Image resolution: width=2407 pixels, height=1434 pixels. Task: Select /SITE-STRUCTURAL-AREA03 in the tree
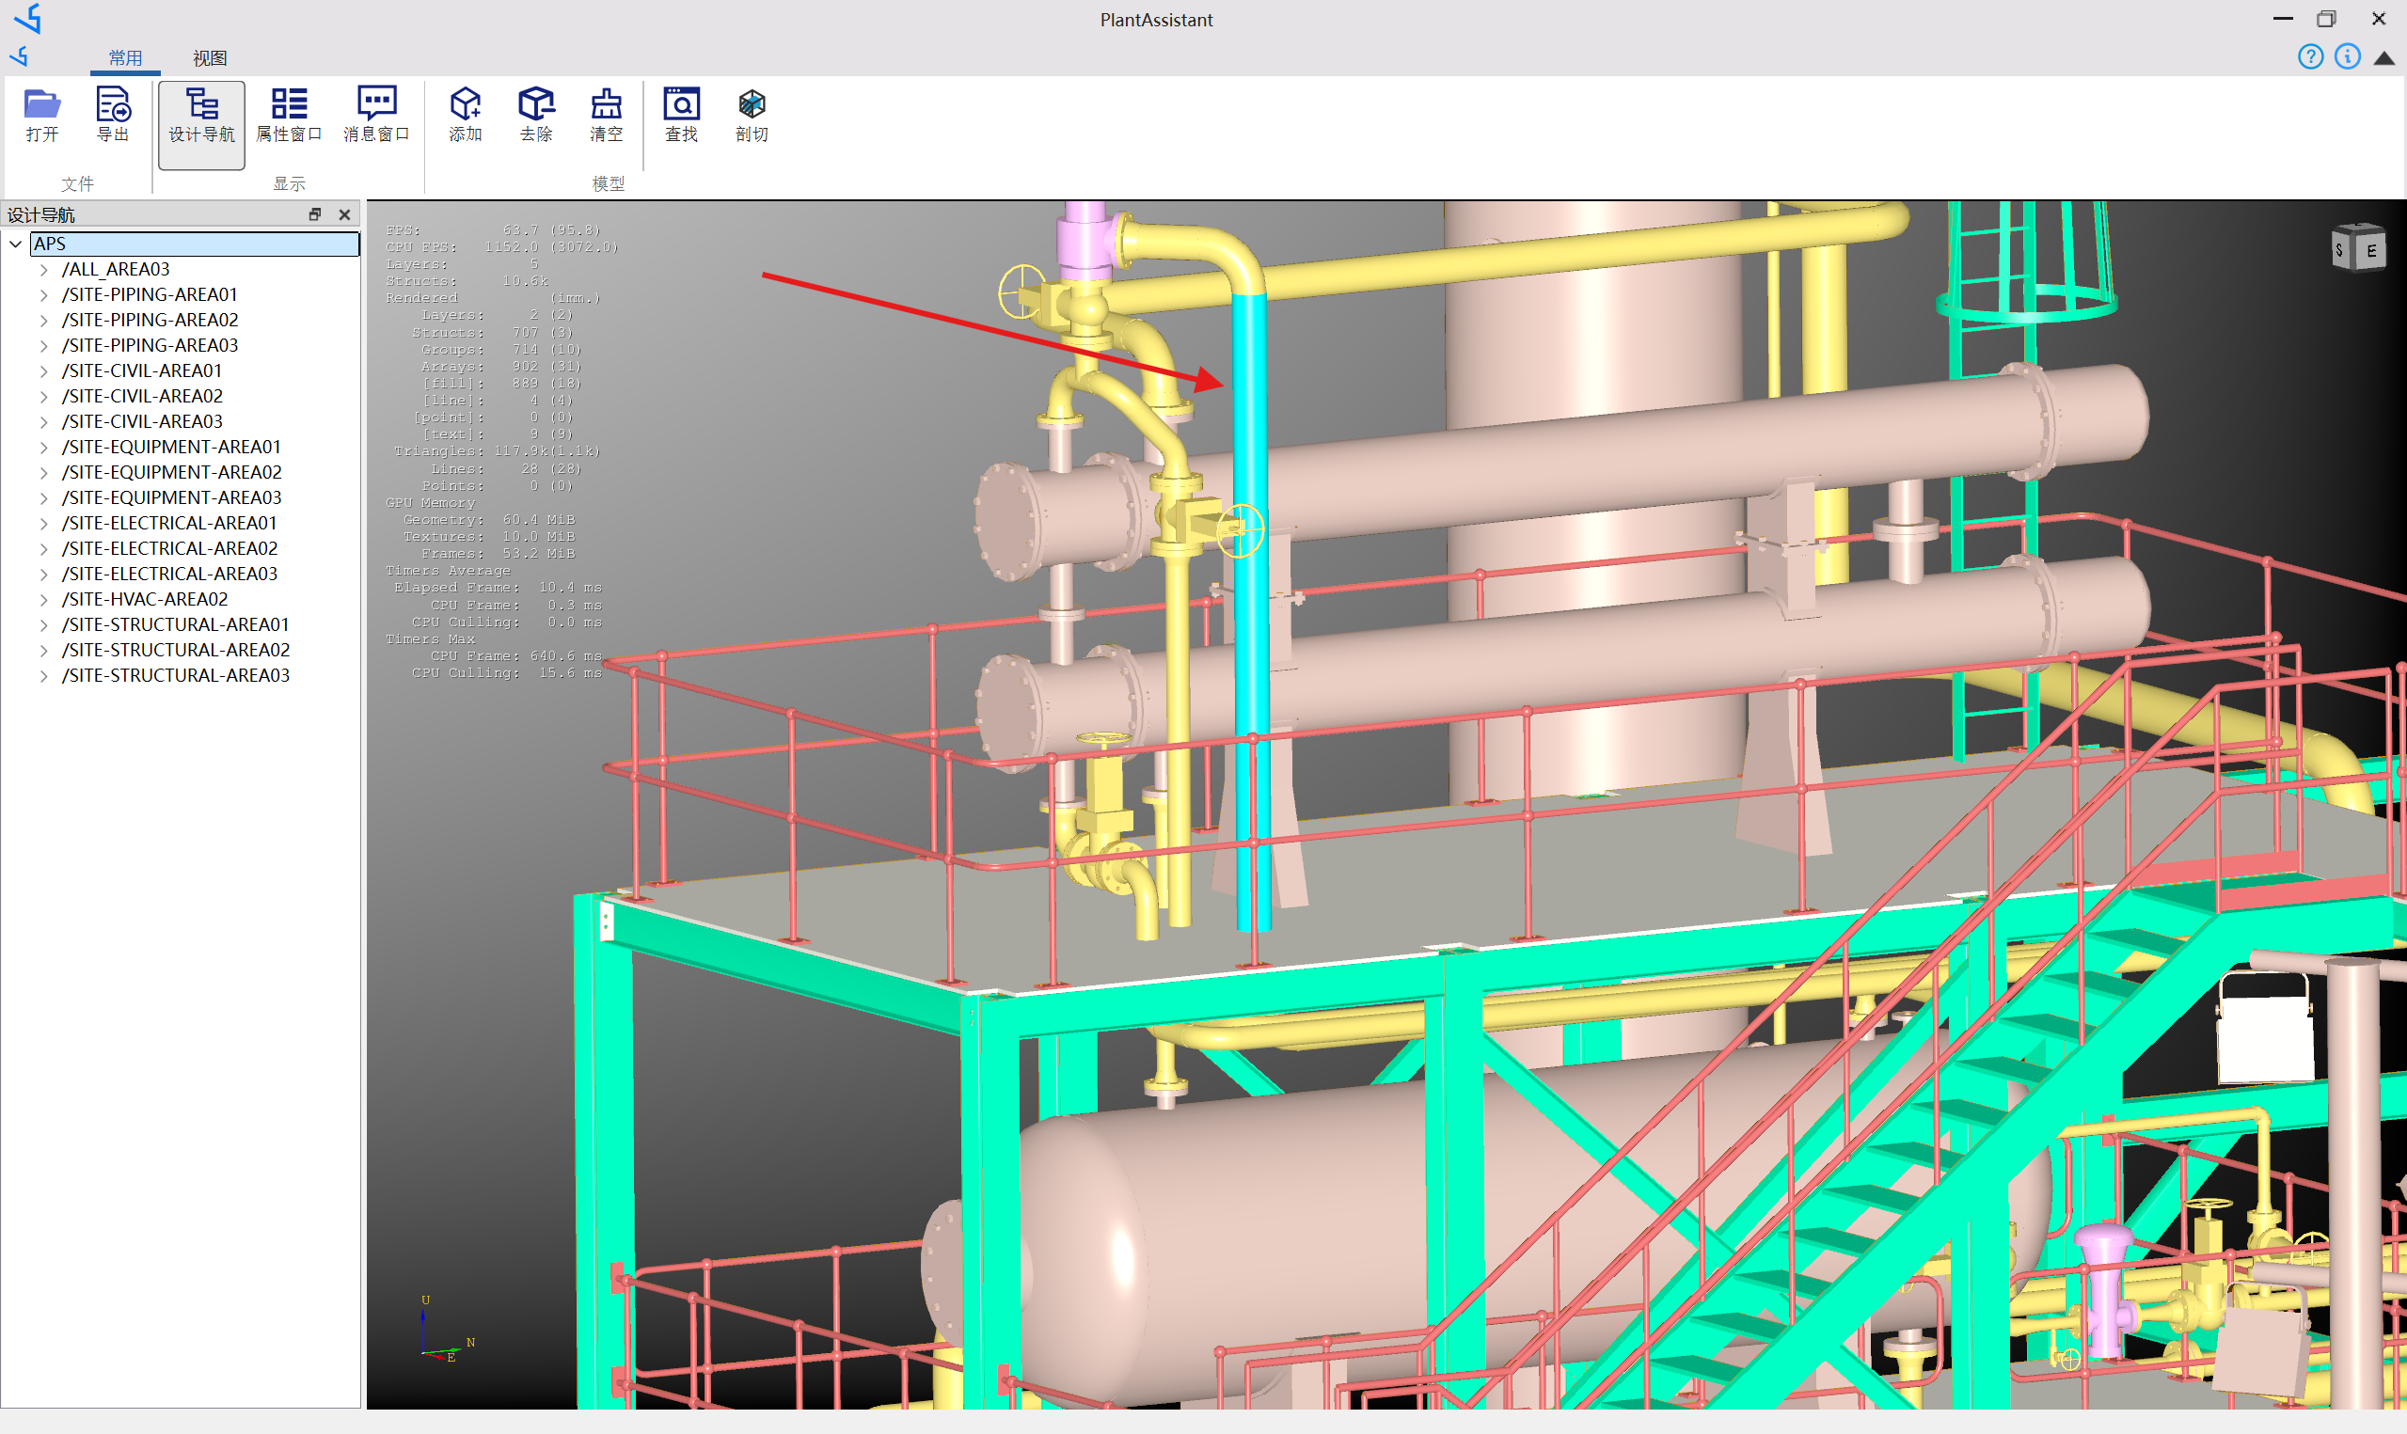175,675
